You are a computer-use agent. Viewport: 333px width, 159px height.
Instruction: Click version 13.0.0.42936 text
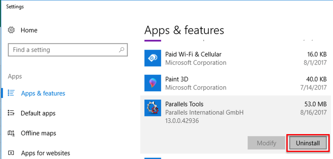[182, 121]
